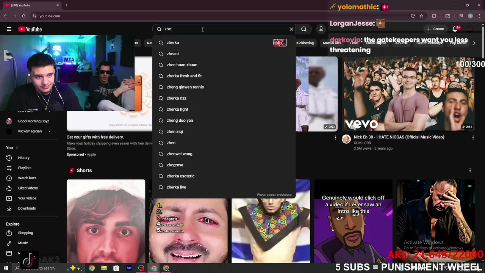Open the Chrome extensions puzzle icon

pyautogui.click(x=434, y=16)
